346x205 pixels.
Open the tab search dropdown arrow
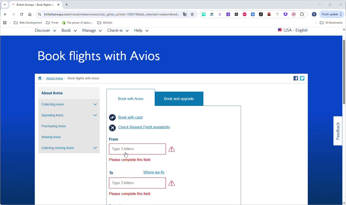coord(5,5)
